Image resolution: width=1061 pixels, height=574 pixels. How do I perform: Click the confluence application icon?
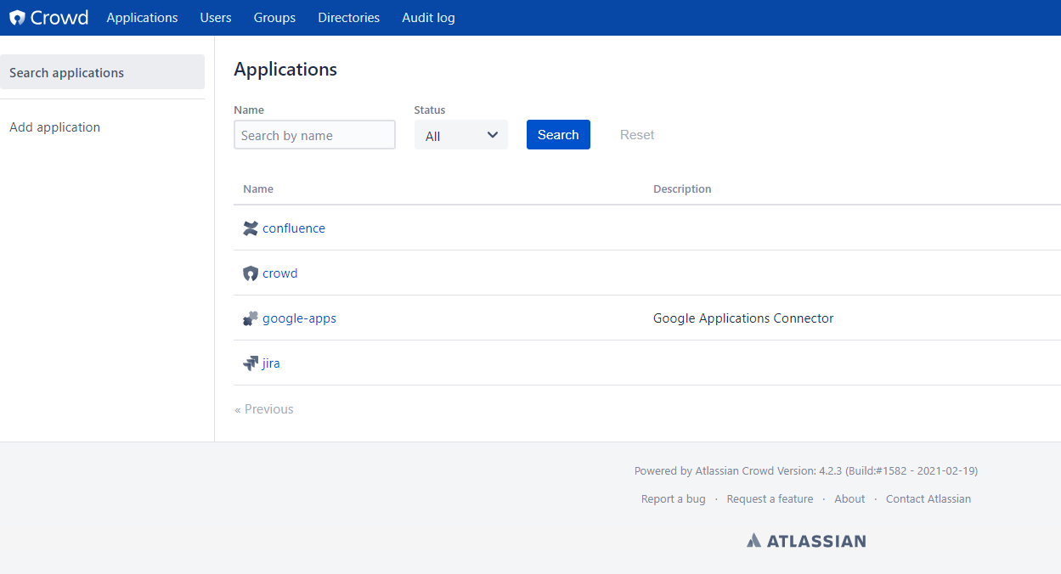pyautogui.click(x=250, y=228)
